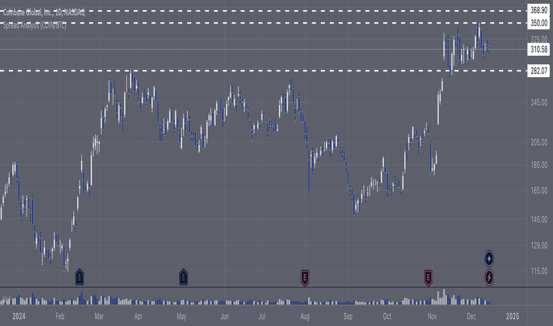Click the 2024 label on time axis
Screen dimensions: 553x326
click(19, 316)
